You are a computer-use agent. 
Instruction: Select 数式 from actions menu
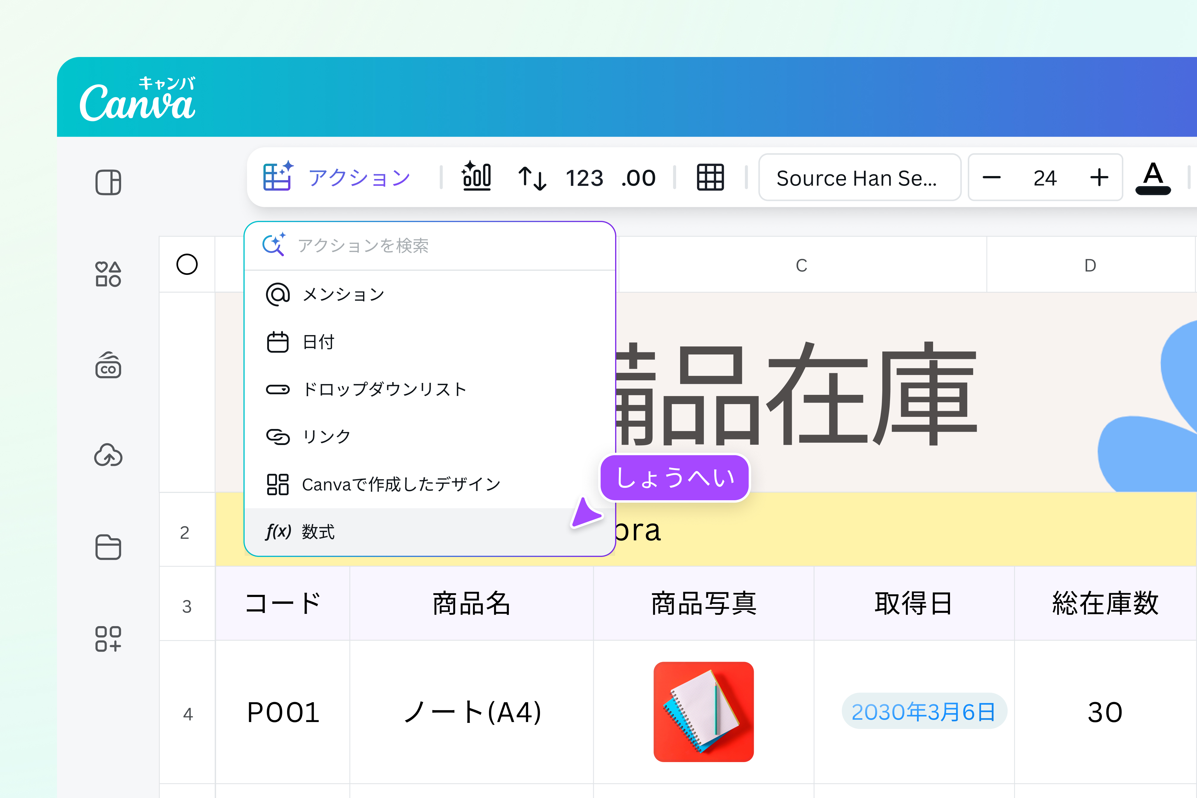430,532
